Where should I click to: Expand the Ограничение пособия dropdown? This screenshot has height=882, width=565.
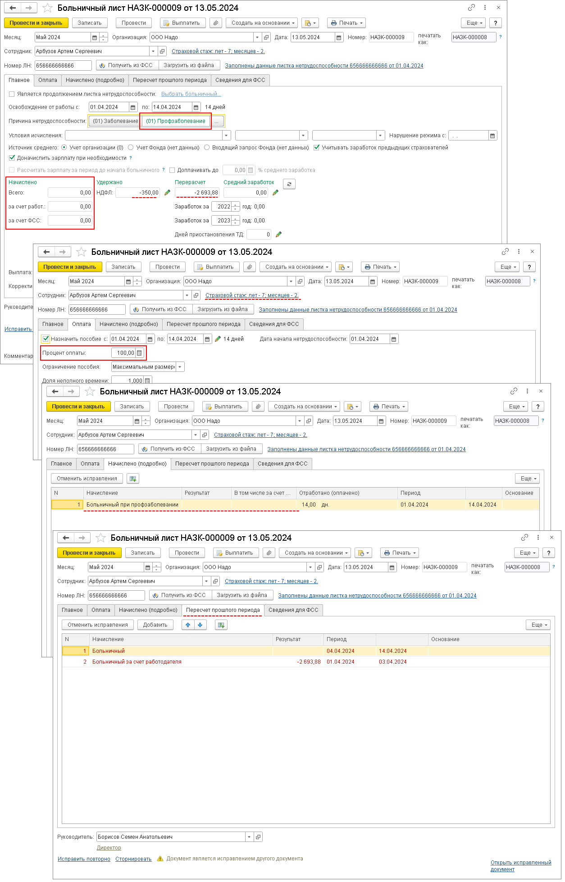180,367
